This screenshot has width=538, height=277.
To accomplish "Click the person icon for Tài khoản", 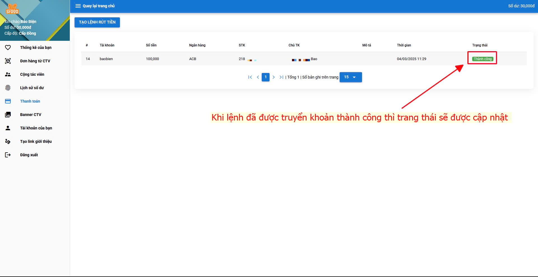I will coord(8,128).
